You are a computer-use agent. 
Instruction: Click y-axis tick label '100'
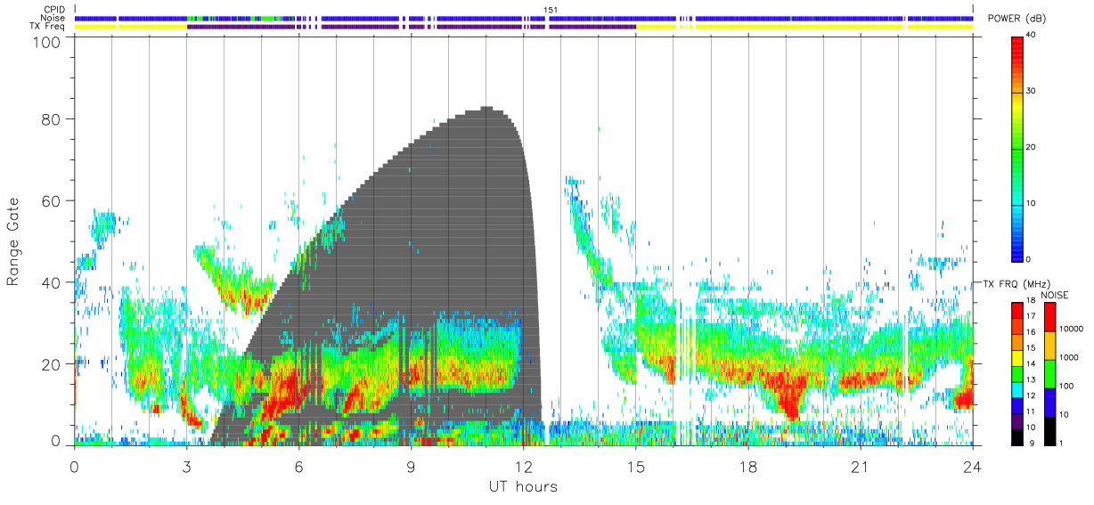point(46,43)
